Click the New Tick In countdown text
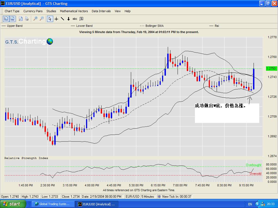The height and width of the screenshot is (208, 278). 177,197
